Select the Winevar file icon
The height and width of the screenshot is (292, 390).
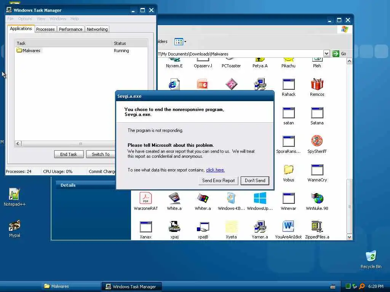click(x=289, y=198)
